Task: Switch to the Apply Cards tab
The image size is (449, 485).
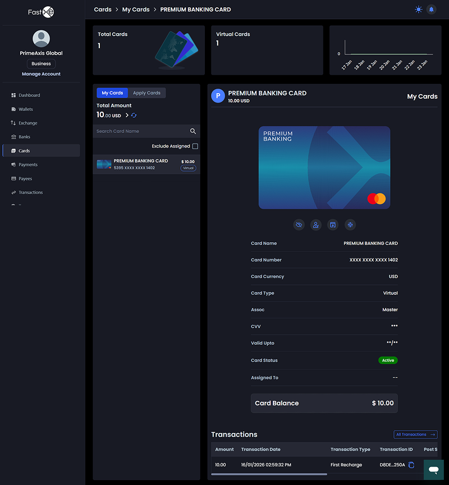Action: (146, 93)
